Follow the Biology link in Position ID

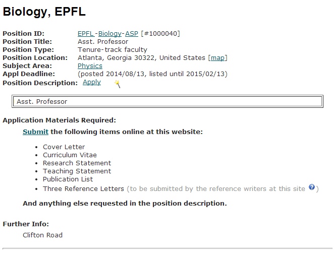pyautogui.click(x=109, y=34)
